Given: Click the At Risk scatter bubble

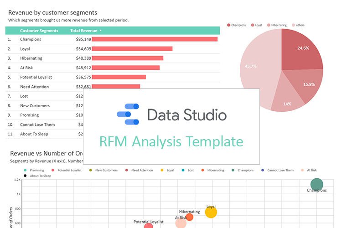Looking at the screenshot, I should [181, 223].
